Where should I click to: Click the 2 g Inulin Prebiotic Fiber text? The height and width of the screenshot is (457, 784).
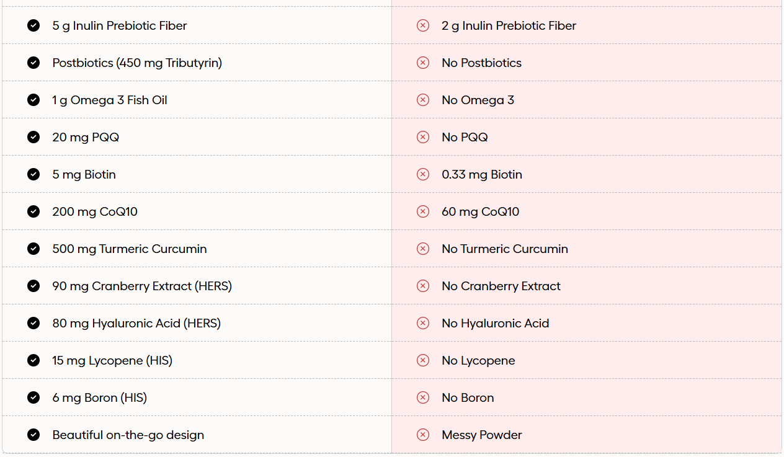pos(509,25)
